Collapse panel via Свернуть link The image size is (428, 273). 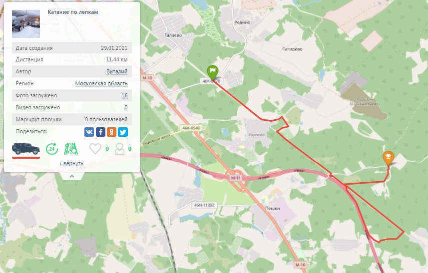tap(71, 163)
